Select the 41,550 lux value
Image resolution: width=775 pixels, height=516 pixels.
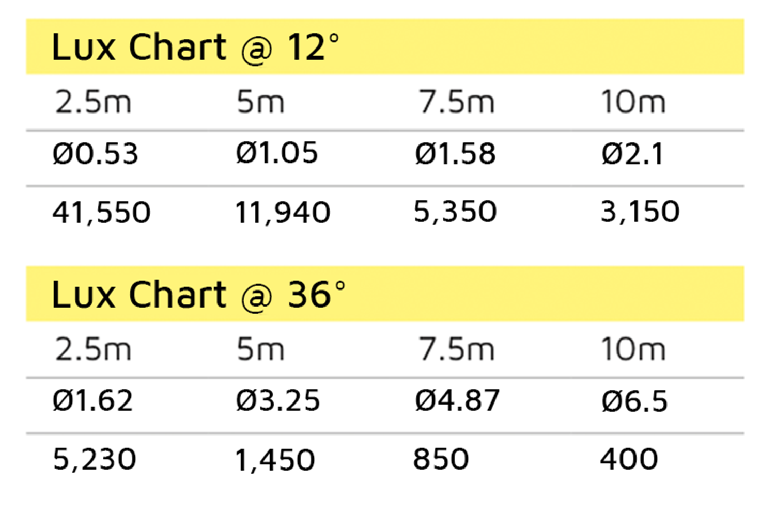(101, 213)
